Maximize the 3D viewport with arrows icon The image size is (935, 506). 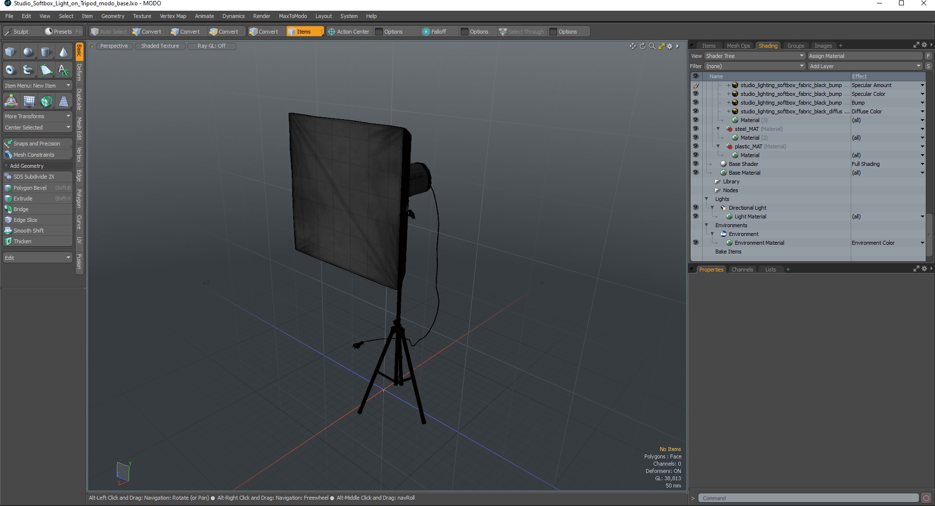(x=661, y=46)
